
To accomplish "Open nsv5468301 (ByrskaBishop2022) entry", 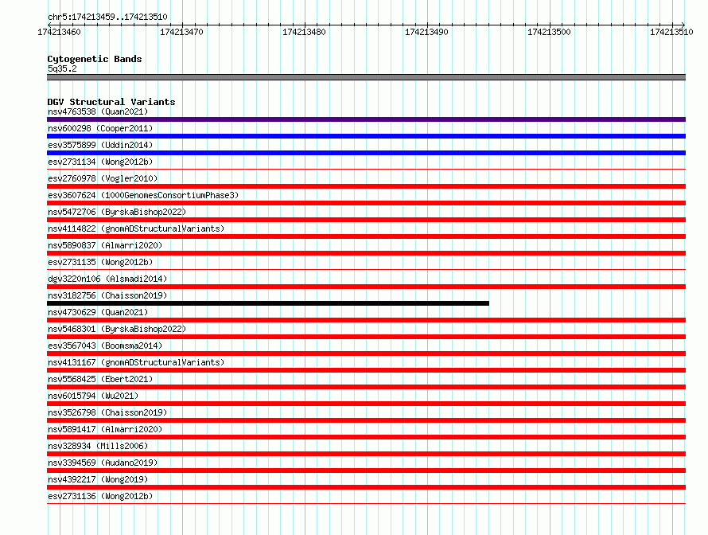I will [117, 329].
